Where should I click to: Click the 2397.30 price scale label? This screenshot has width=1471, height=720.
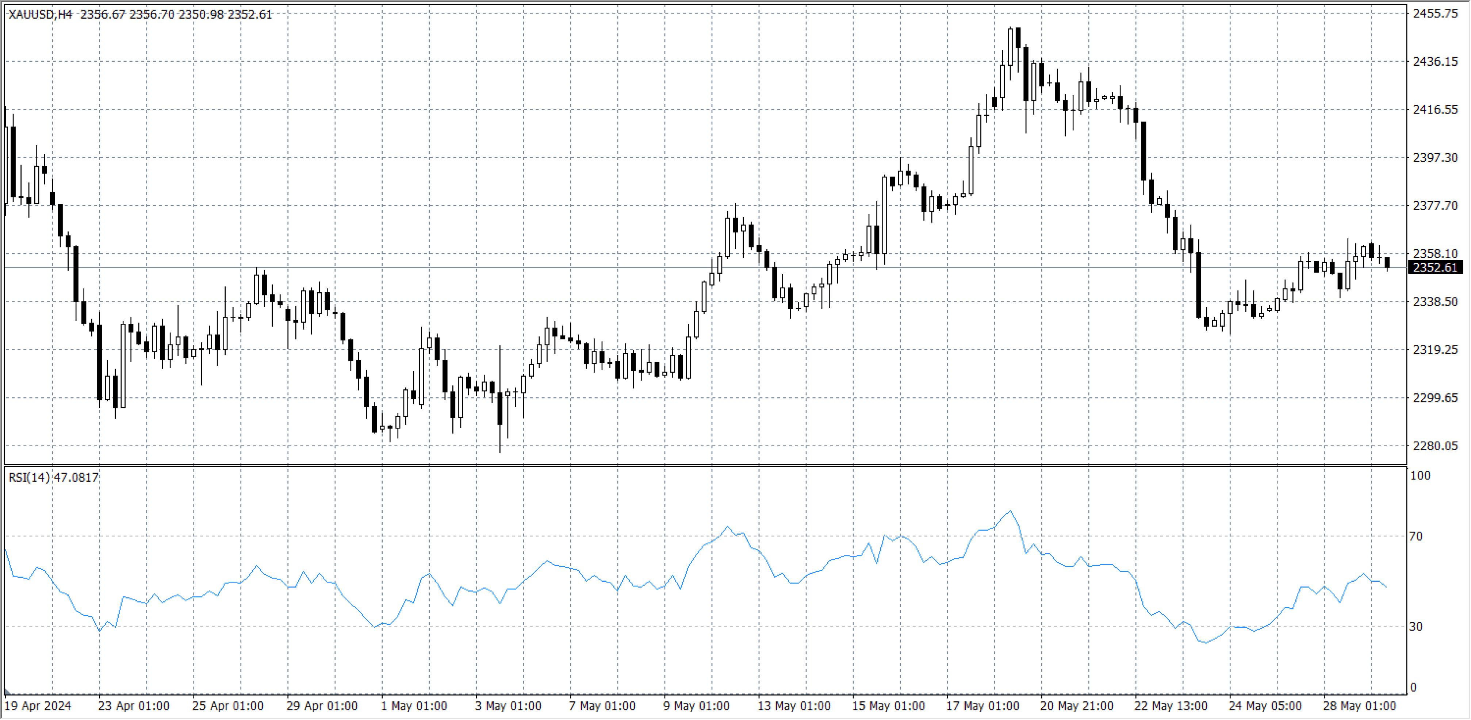[1435, 158]
